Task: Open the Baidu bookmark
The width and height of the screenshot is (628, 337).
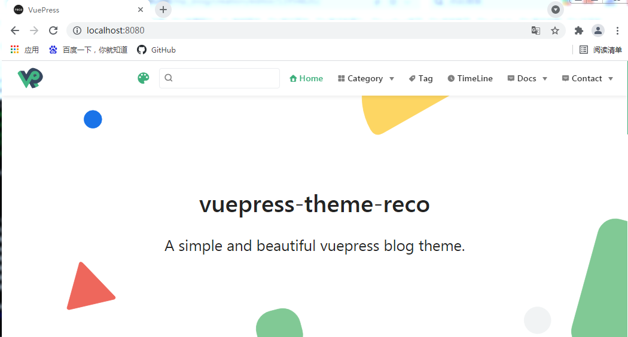Action: pyautogui.click(x=88, y=50)
